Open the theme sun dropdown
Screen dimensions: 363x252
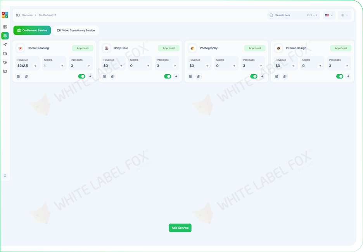tap(345, 15)
